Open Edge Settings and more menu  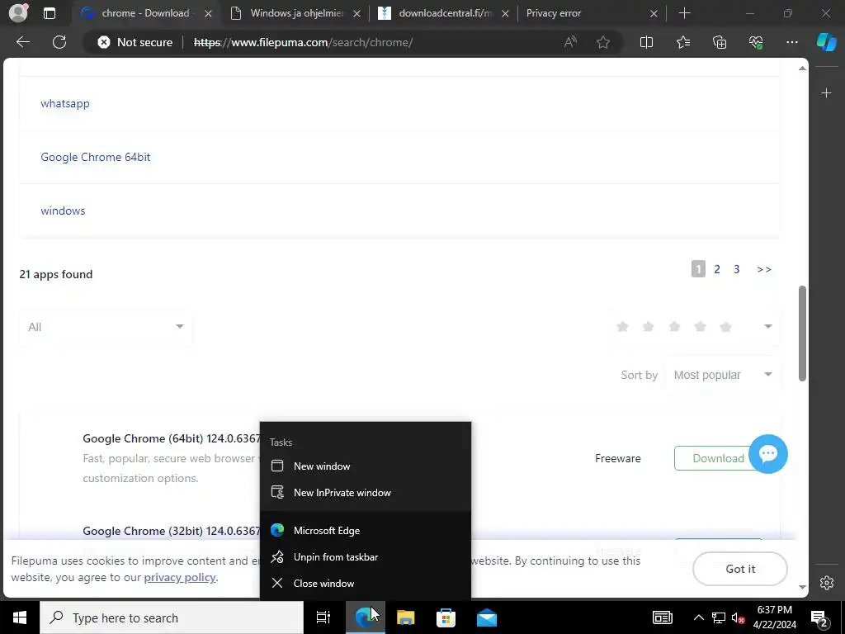pyautogui.click(x=791, y=42)
